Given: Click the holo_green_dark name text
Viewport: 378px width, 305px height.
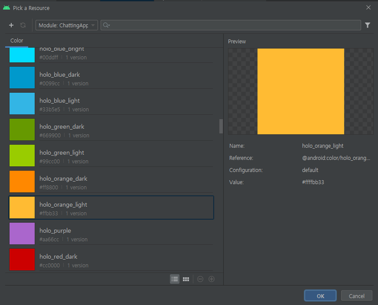Looking at the screenshot, I should [62, 127].
